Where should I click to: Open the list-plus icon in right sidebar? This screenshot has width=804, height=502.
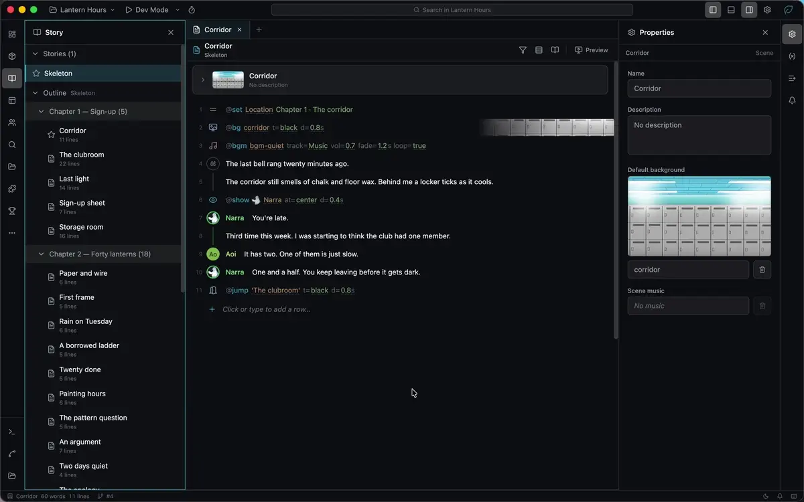(x=792, y=78)
